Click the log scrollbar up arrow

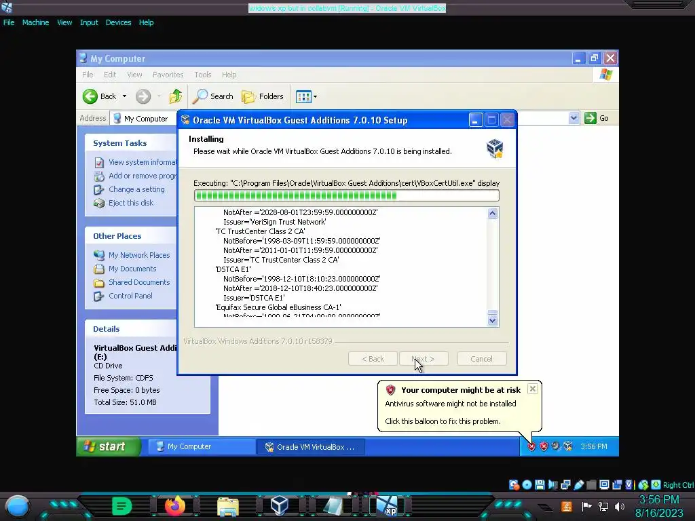493,214
